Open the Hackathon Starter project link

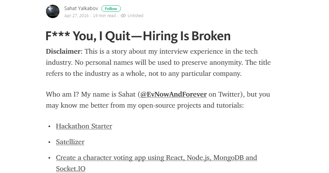84,126
